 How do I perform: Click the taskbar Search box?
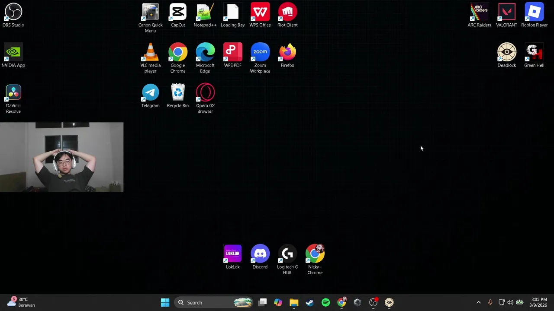214,302
